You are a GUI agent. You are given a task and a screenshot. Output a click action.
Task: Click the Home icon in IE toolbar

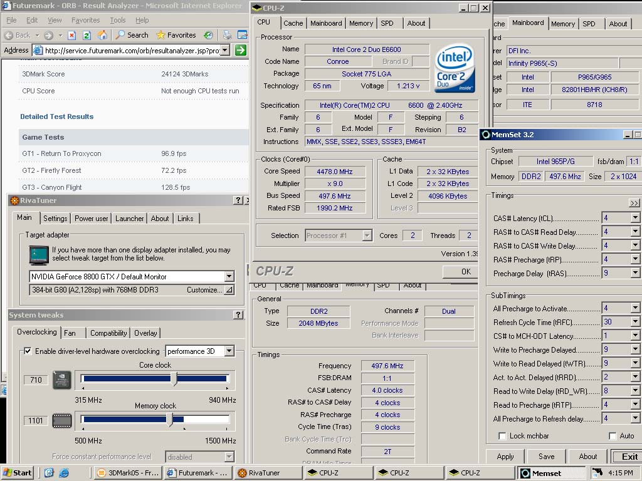[102, 35]
